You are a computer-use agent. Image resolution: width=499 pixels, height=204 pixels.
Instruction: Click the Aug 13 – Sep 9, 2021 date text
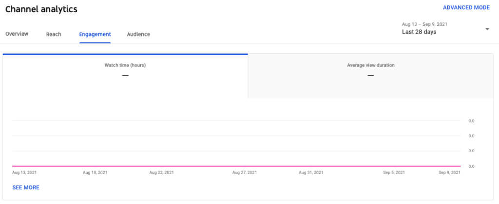(x=424, y=23)
